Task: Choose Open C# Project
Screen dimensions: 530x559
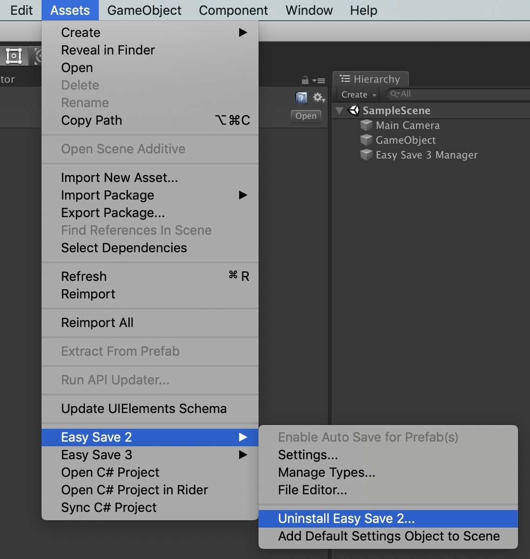Action: [150, 472]
